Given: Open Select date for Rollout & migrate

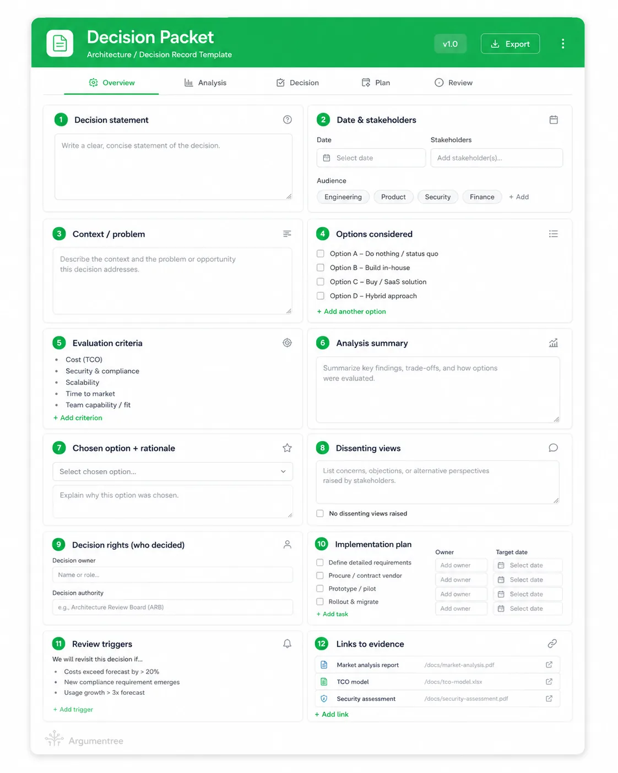Looking at the screenshot, I should (x=528, y=608).
